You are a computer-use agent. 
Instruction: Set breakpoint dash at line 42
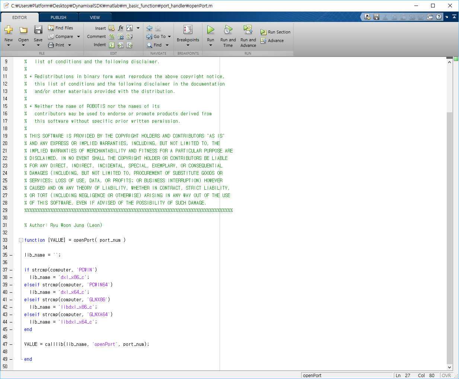click(11, 307)
